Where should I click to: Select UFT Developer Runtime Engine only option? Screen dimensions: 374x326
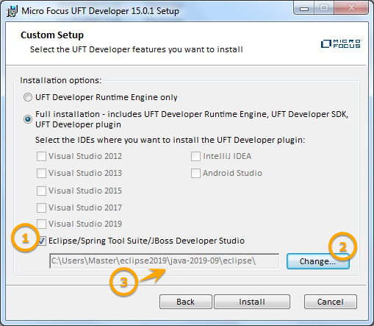[x=28, y=97]
